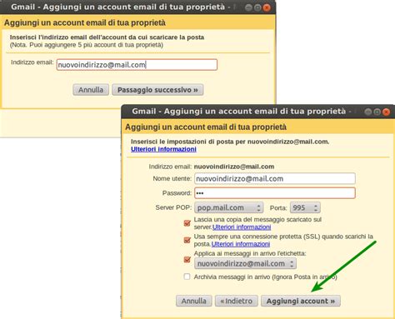Screen dimensions: 395x319
Task: Focus the Password field
Action: point(275,193)
